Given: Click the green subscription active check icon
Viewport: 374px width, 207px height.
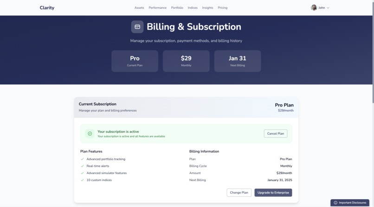Looking at the screenshot, I should [x=90, y=134].
